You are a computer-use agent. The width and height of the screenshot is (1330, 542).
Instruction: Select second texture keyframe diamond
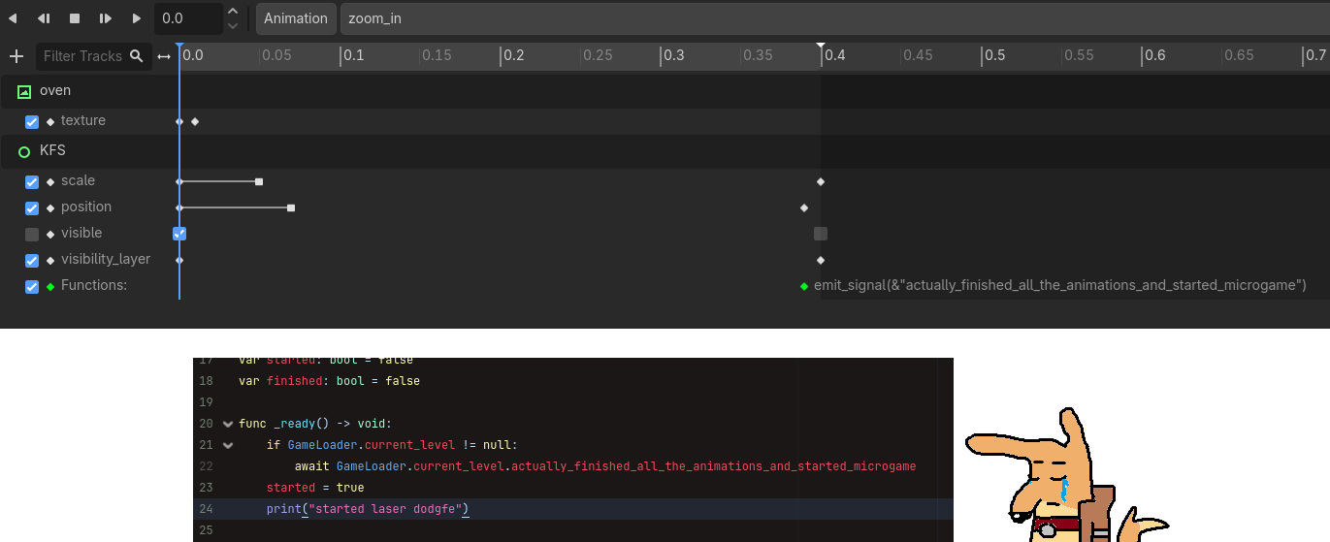tap(195, 121)
